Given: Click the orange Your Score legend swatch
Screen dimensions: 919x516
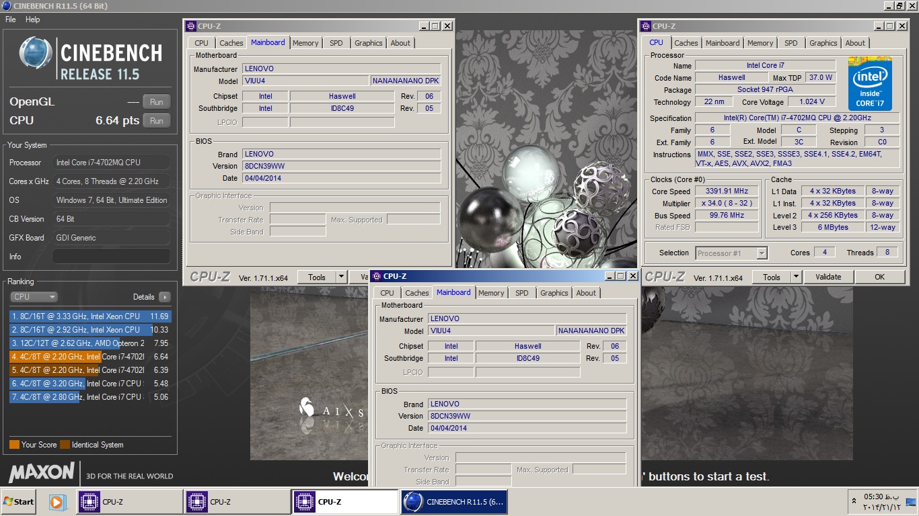Looking at the screenshot, I should coord(14,445).
